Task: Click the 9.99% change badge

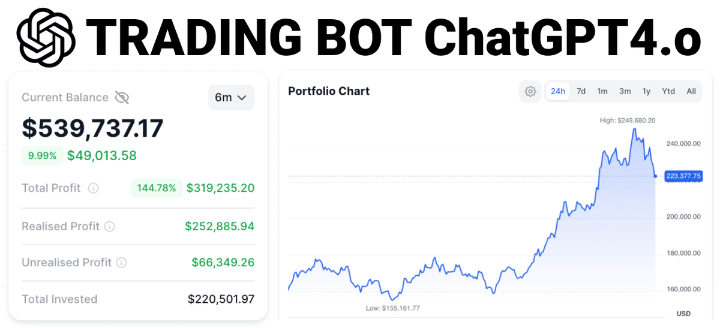Action: coord(42,156)
